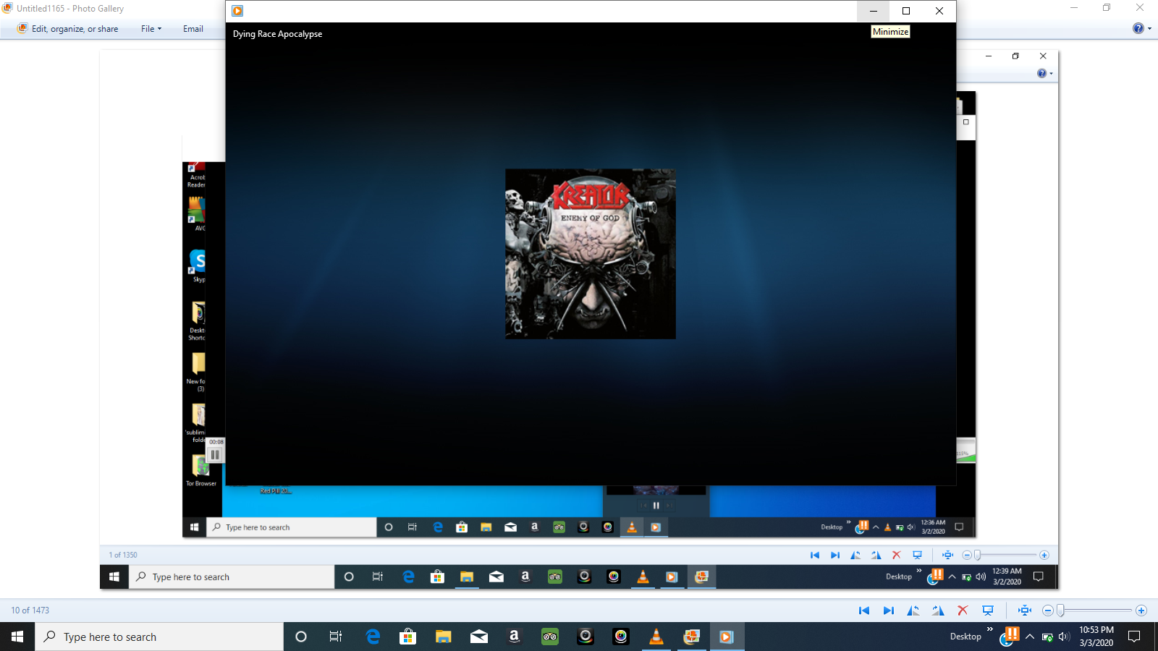Minimize the Windows Media Player window
Image resolution: width=1158 pixels, height=651 pixels.
coord(874,11)
